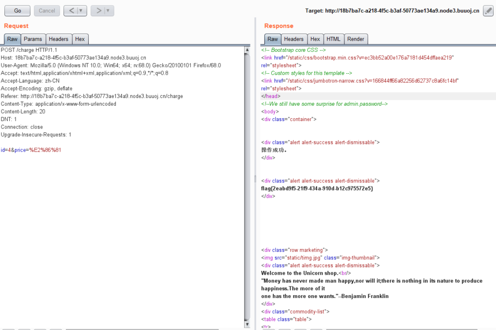Click the request scrollbar down arrow
Viewport: 496px width, 330px height.
coord(247,324)
